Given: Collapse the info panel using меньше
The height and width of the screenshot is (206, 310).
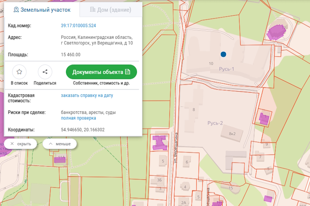Looking at the screenshot, I should coord(59,144).
